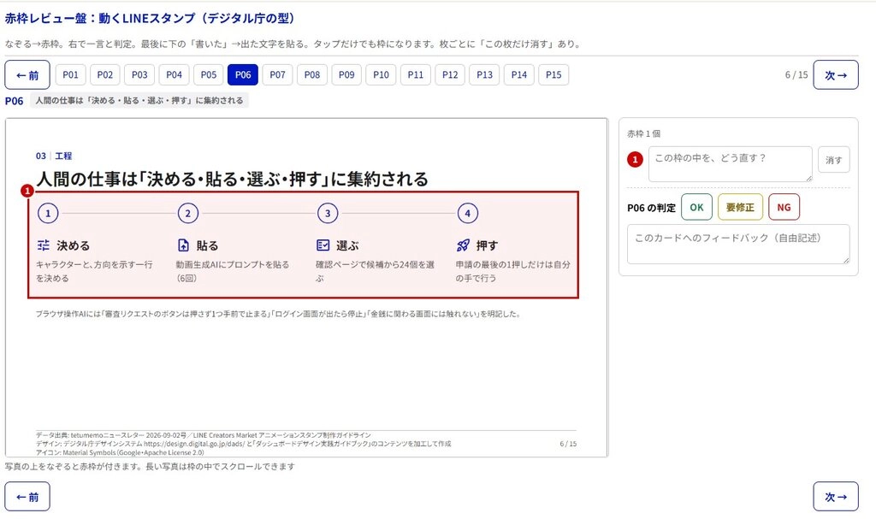This screenshot has height=519, width=876.
Task: Click the P06 title chip below tabs
Action: (139, 101)
